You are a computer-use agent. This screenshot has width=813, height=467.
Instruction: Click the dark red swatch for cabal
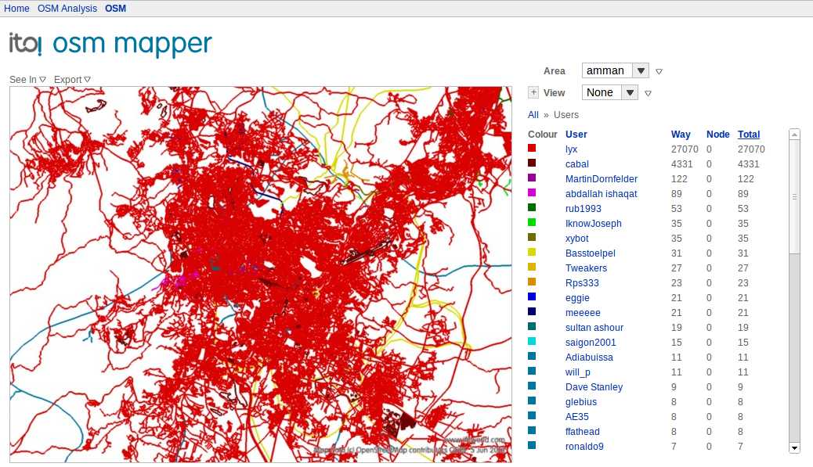pos(532,163)
